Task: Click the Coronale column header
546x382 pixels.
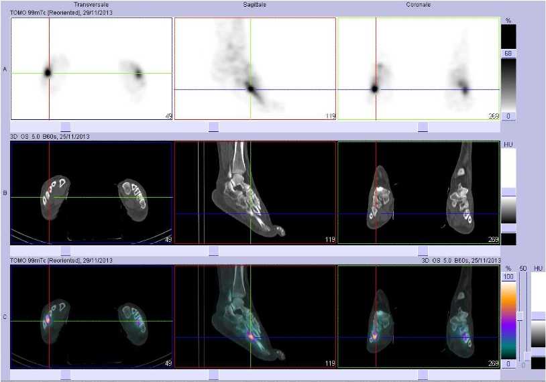Action: (419, 5)
